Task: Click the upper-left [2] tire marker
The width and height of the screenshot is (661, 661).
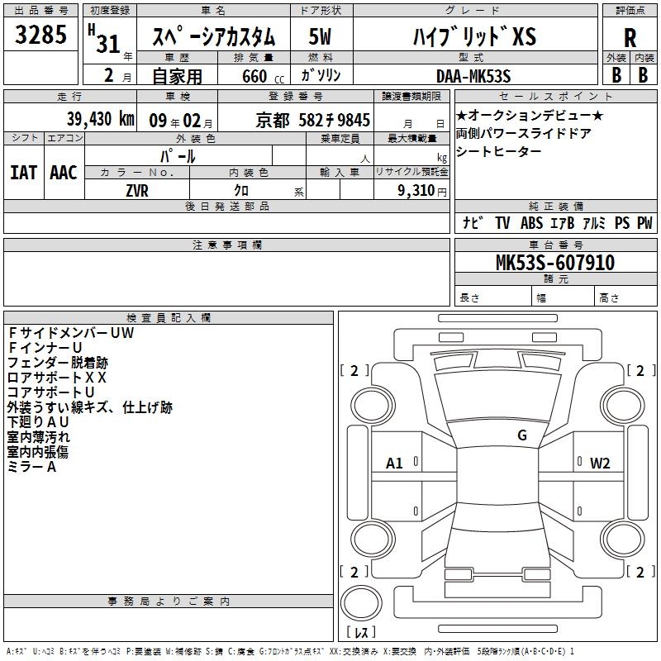Action: tap(355, 370)
